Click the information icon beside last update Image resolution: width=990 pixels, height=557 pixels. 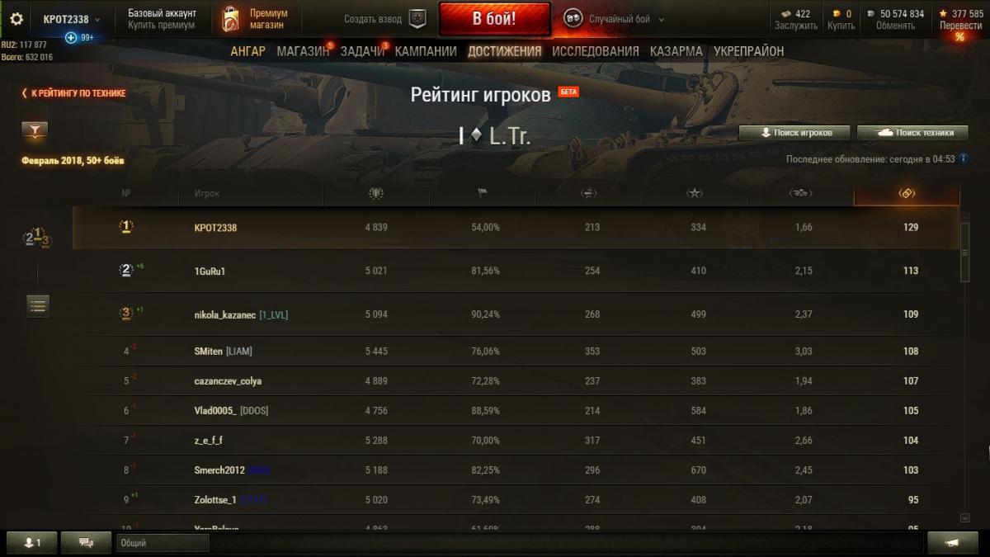[x=963, y=158]
